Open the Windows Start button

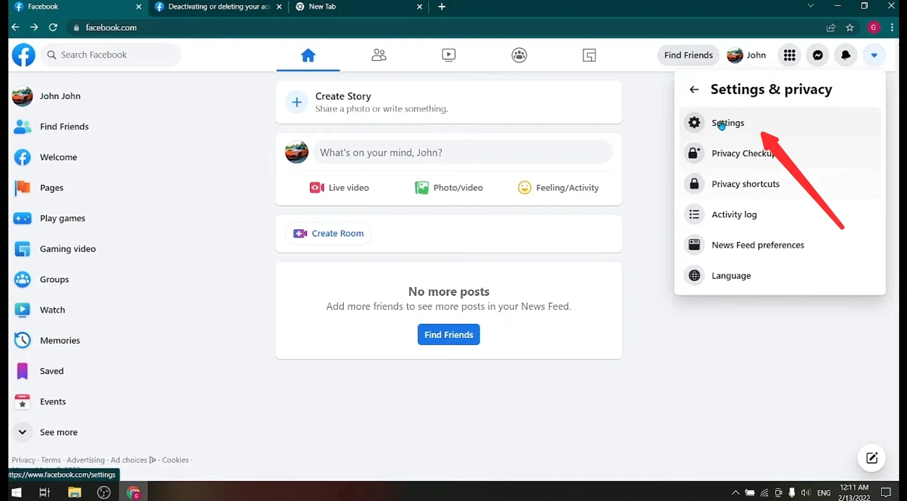point(16,492)
